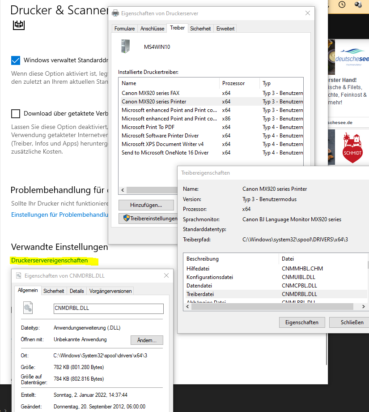369x412 pixels.
Task: Select the Datendatei CNMCPBL.DLL row
Action: click(276, 286)
